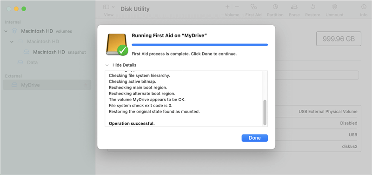The height and width of the screenshot is (175, 372).
Task: Click the File system check exit code line
Action: tap(140, 106)
